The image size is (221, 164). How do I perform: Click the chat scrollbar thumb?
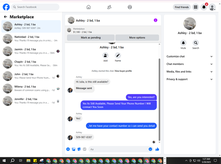click(159, 99)
